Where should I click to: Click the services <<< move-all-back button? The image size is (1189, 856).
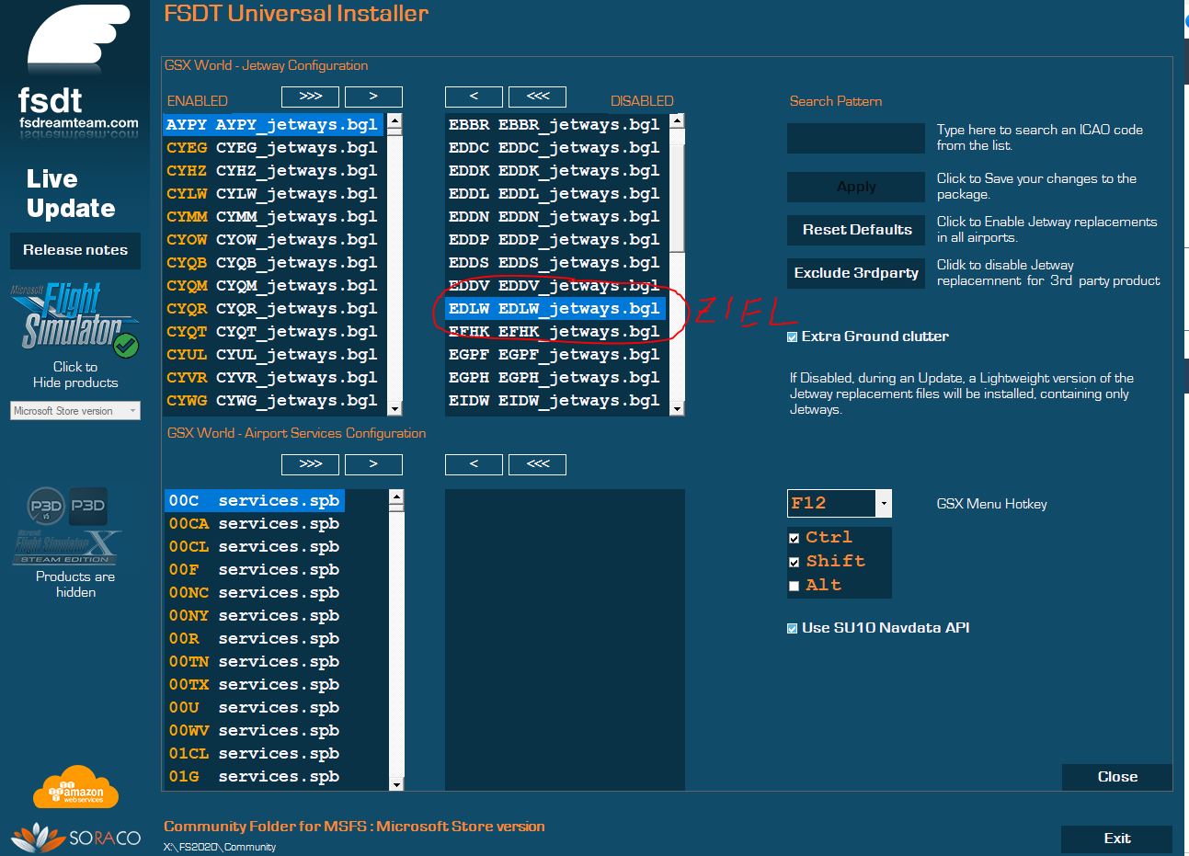tap(537, 463)
